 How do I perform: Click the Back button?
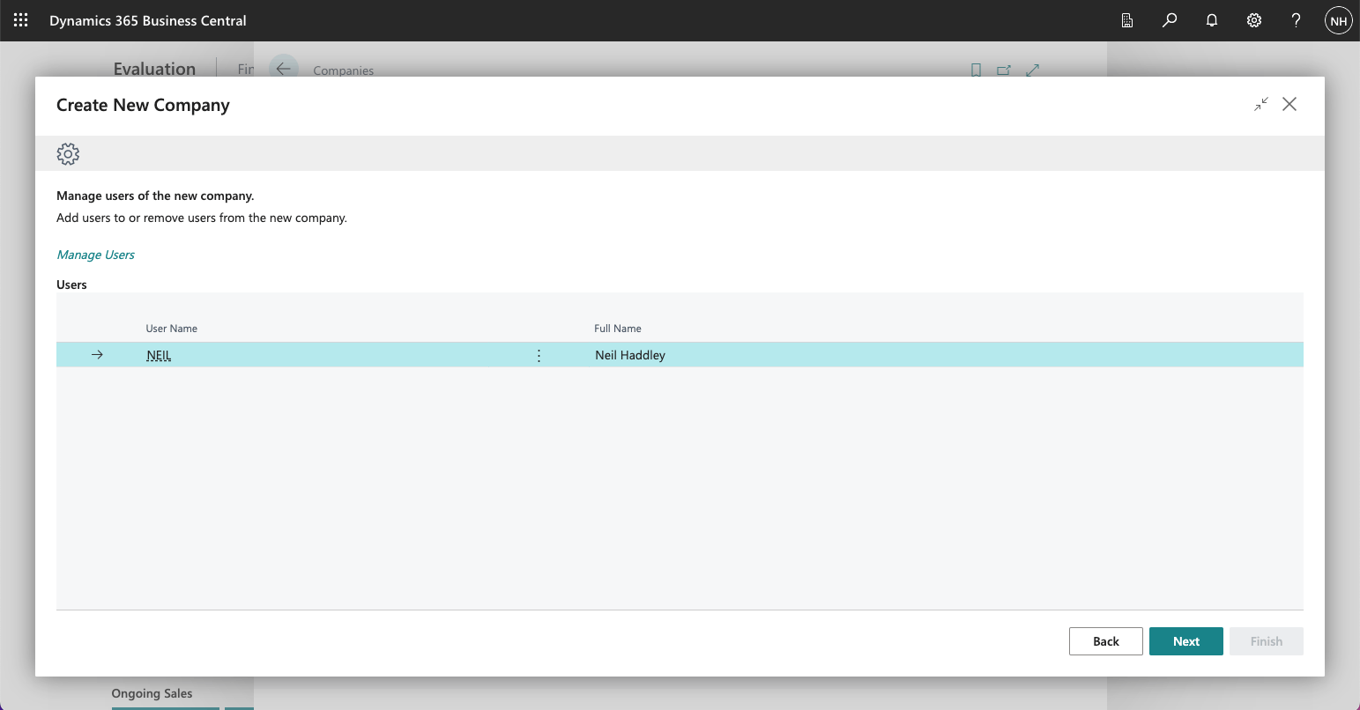pos(1106,641)
